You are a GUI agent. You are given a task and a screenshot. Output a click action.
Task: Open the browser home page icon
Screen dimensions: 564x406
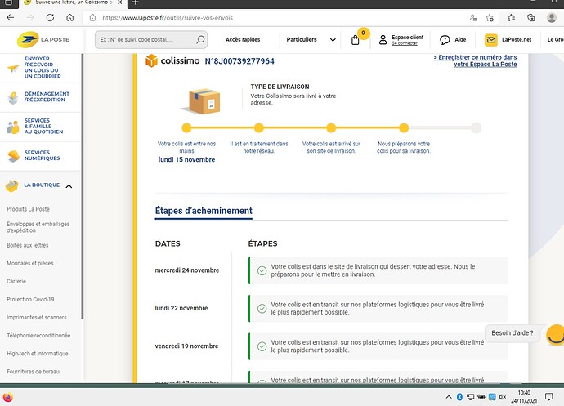(x=70, y=18)
